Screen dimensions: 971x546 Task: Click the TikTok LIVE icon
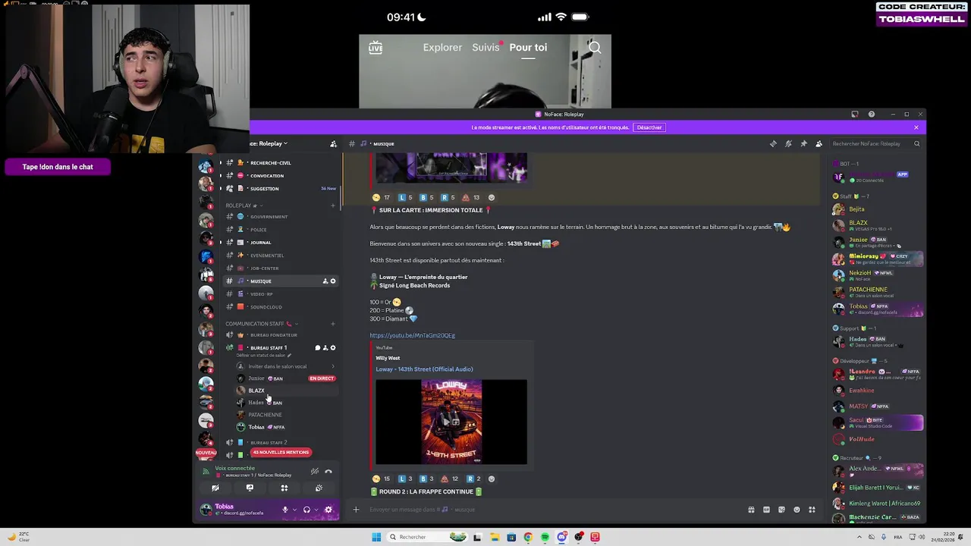coord(376,48)
